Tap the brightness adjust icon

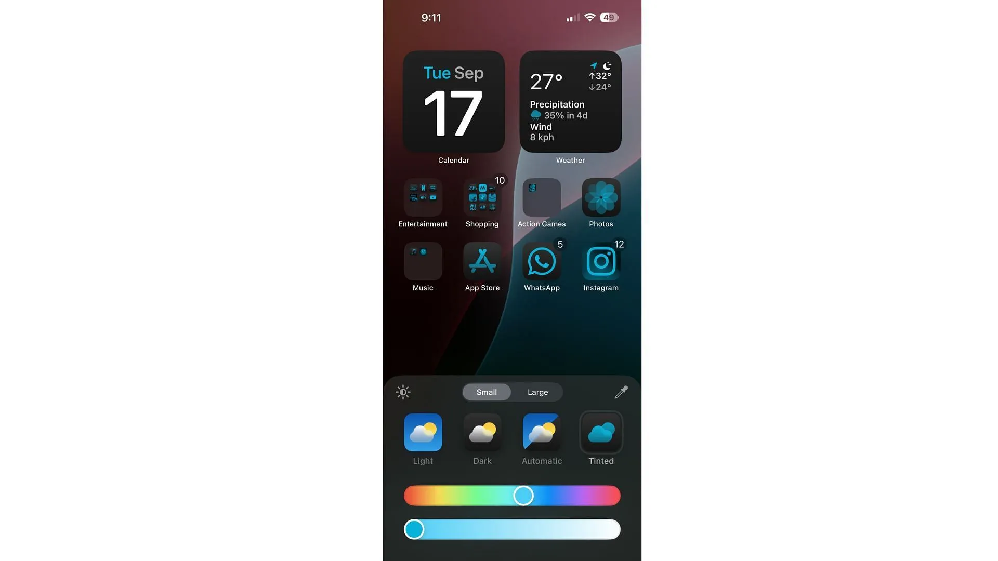[403, 392]
